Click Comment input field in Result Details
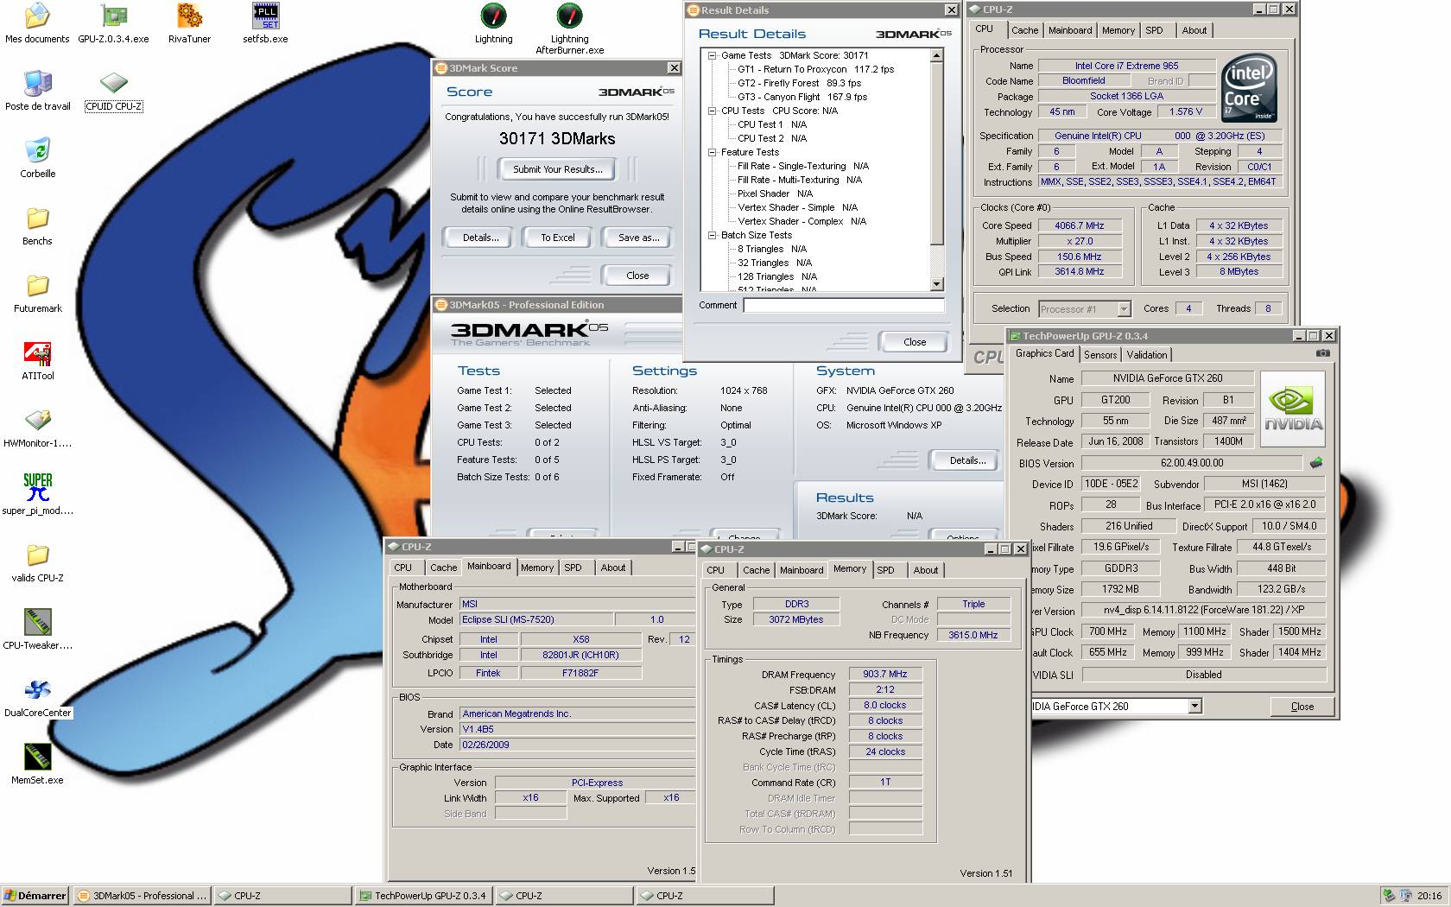 [x=844, y=305]
